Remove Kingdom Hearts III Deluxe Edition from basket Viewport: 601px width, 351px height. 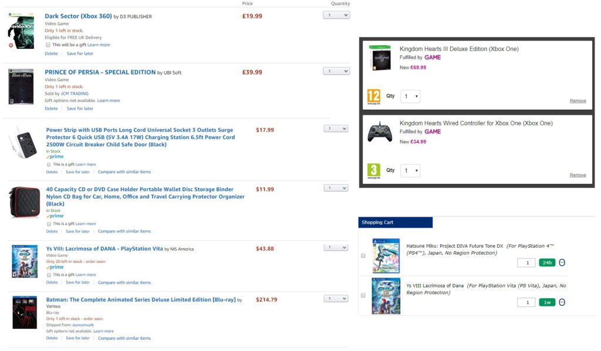pyautogui.click(x=578, y=101)
